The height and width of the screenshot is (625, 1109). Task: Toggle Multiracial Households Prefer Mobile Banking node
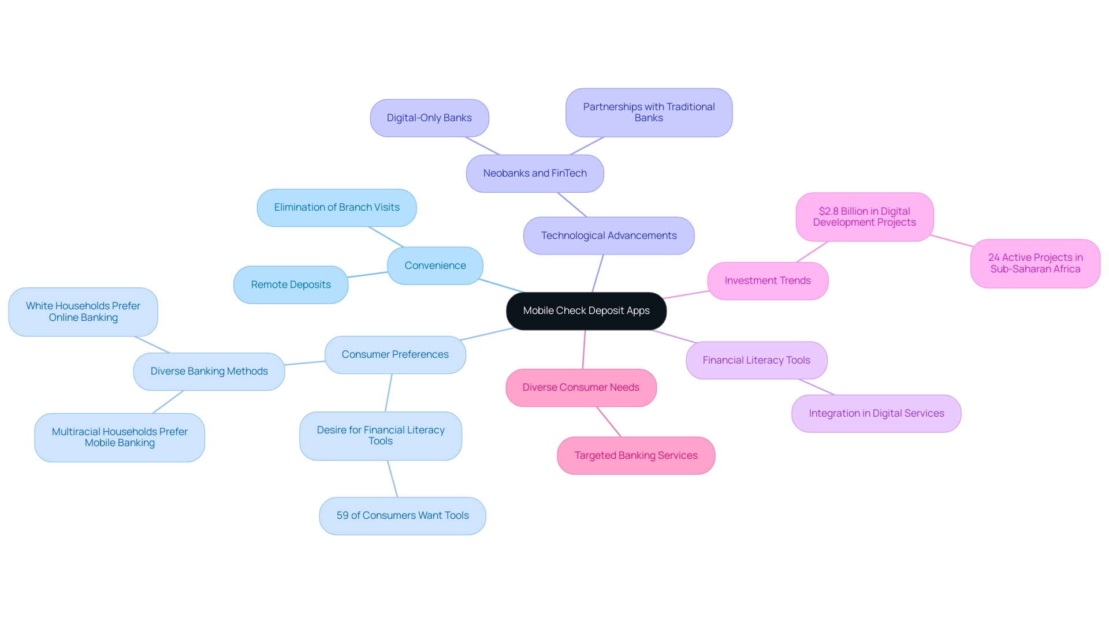point(118,436)
